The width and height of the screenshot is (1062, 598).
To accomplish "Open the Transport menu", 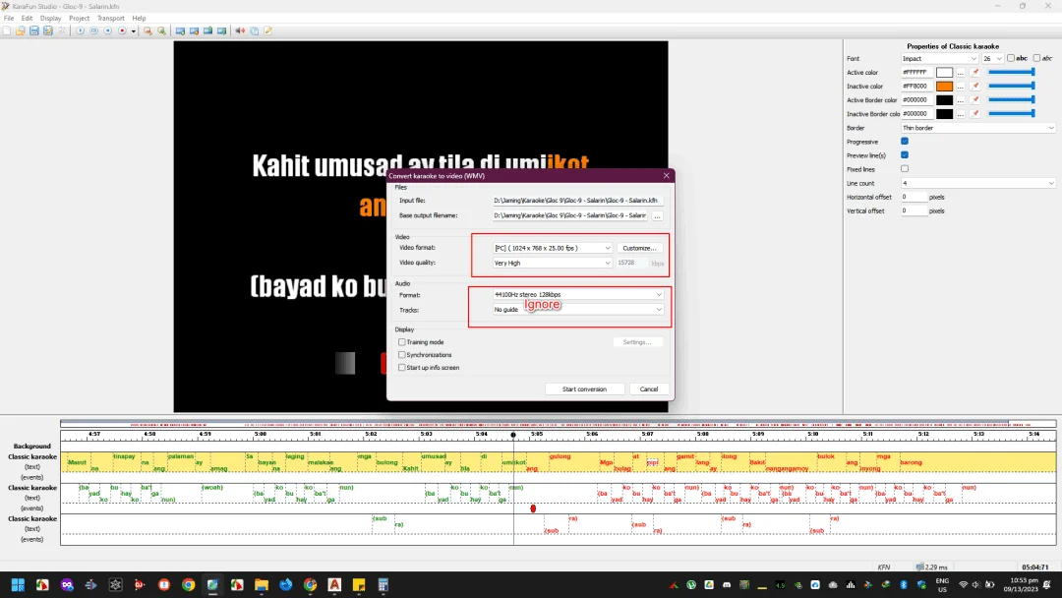I will click(x=111, y=19).
